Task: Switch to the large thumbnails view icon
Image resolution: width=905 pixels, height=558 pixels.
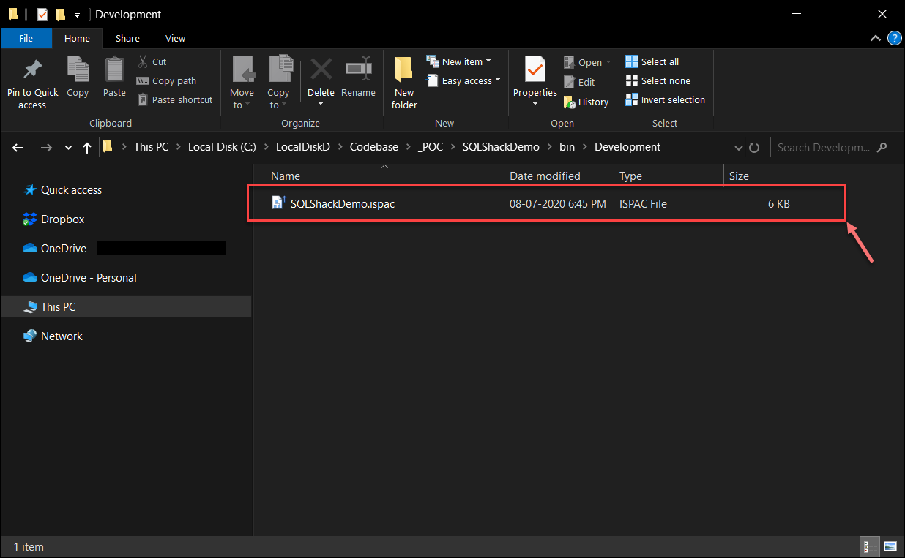Action: [x=890, y=547]
